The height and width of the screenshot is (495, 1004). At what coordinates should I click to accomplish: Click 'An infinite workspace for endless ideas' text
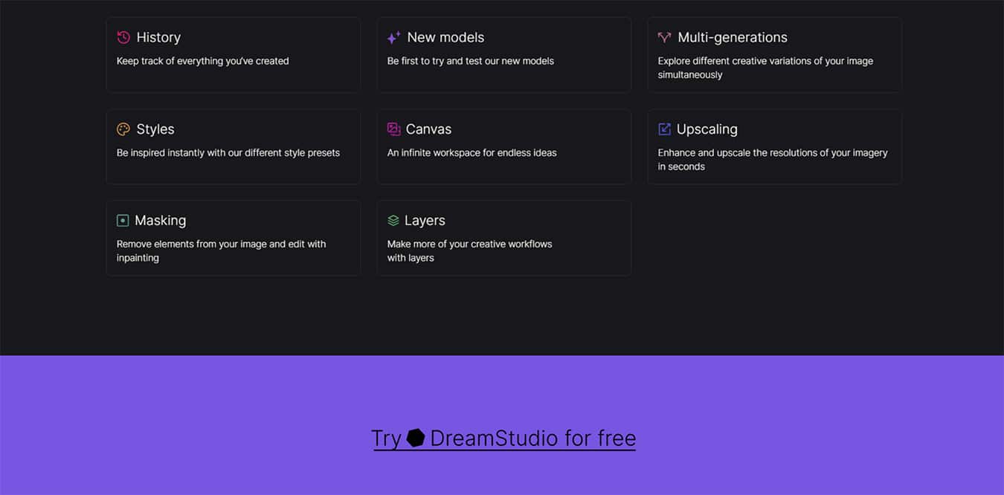472,153
